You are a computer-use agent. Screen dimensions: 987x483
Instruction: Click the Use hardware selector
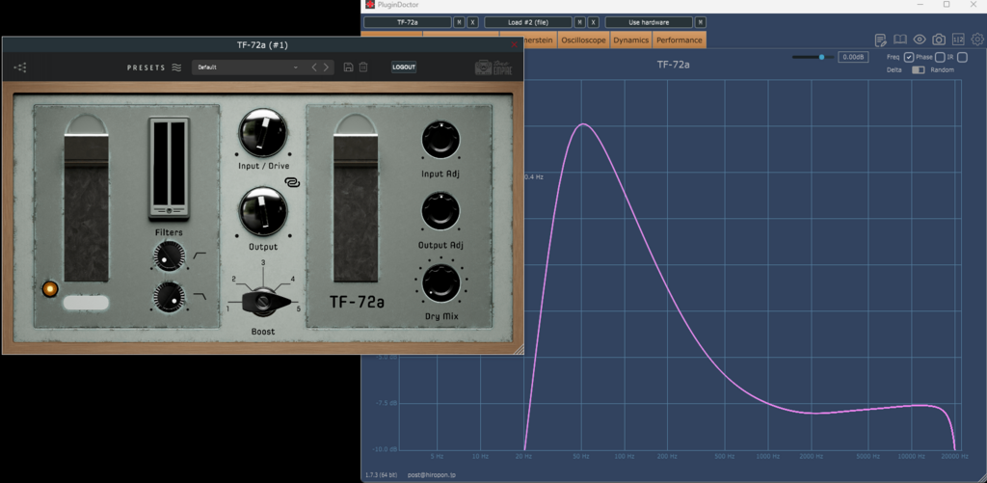(649, 22)
